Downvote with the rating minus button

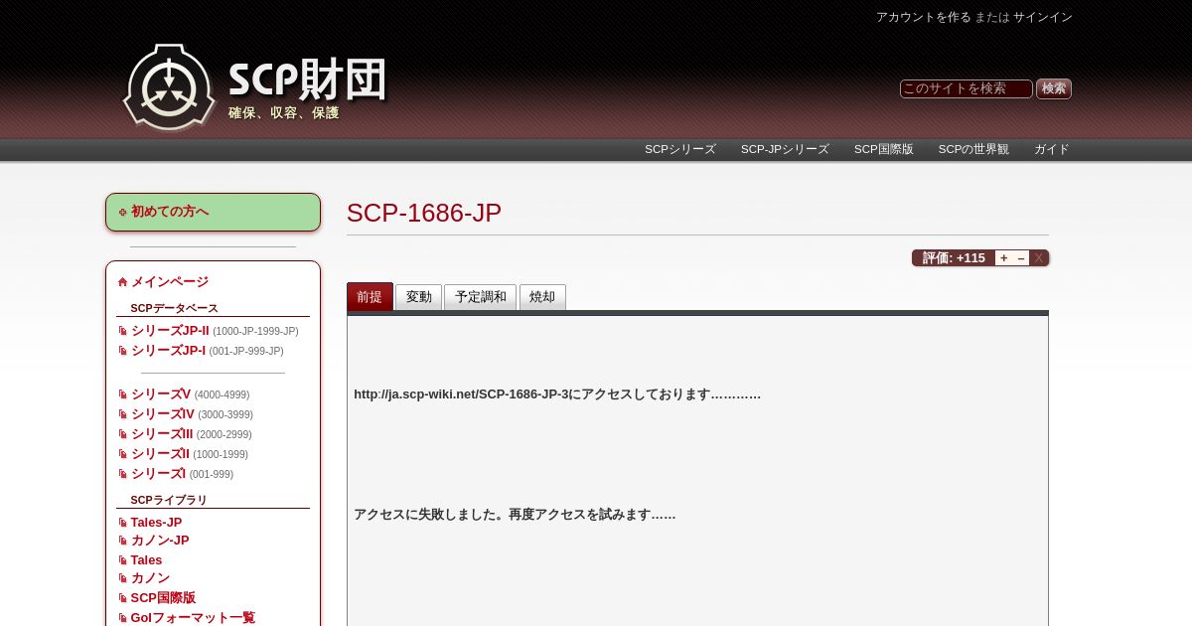1021,258
